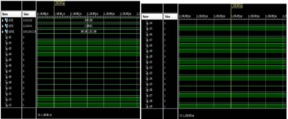This screenshot has width=288, height=119.
Task: Click value 11100101 of b[7:0]
Action: tap(28, 26)
